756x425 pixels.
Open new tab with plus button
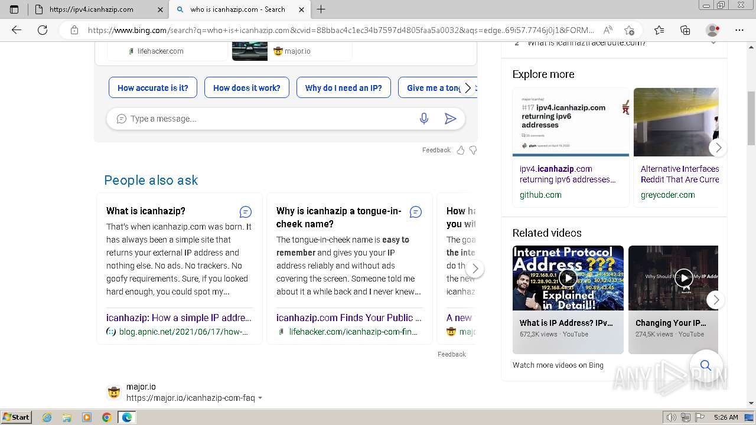[x=321, y=9]
